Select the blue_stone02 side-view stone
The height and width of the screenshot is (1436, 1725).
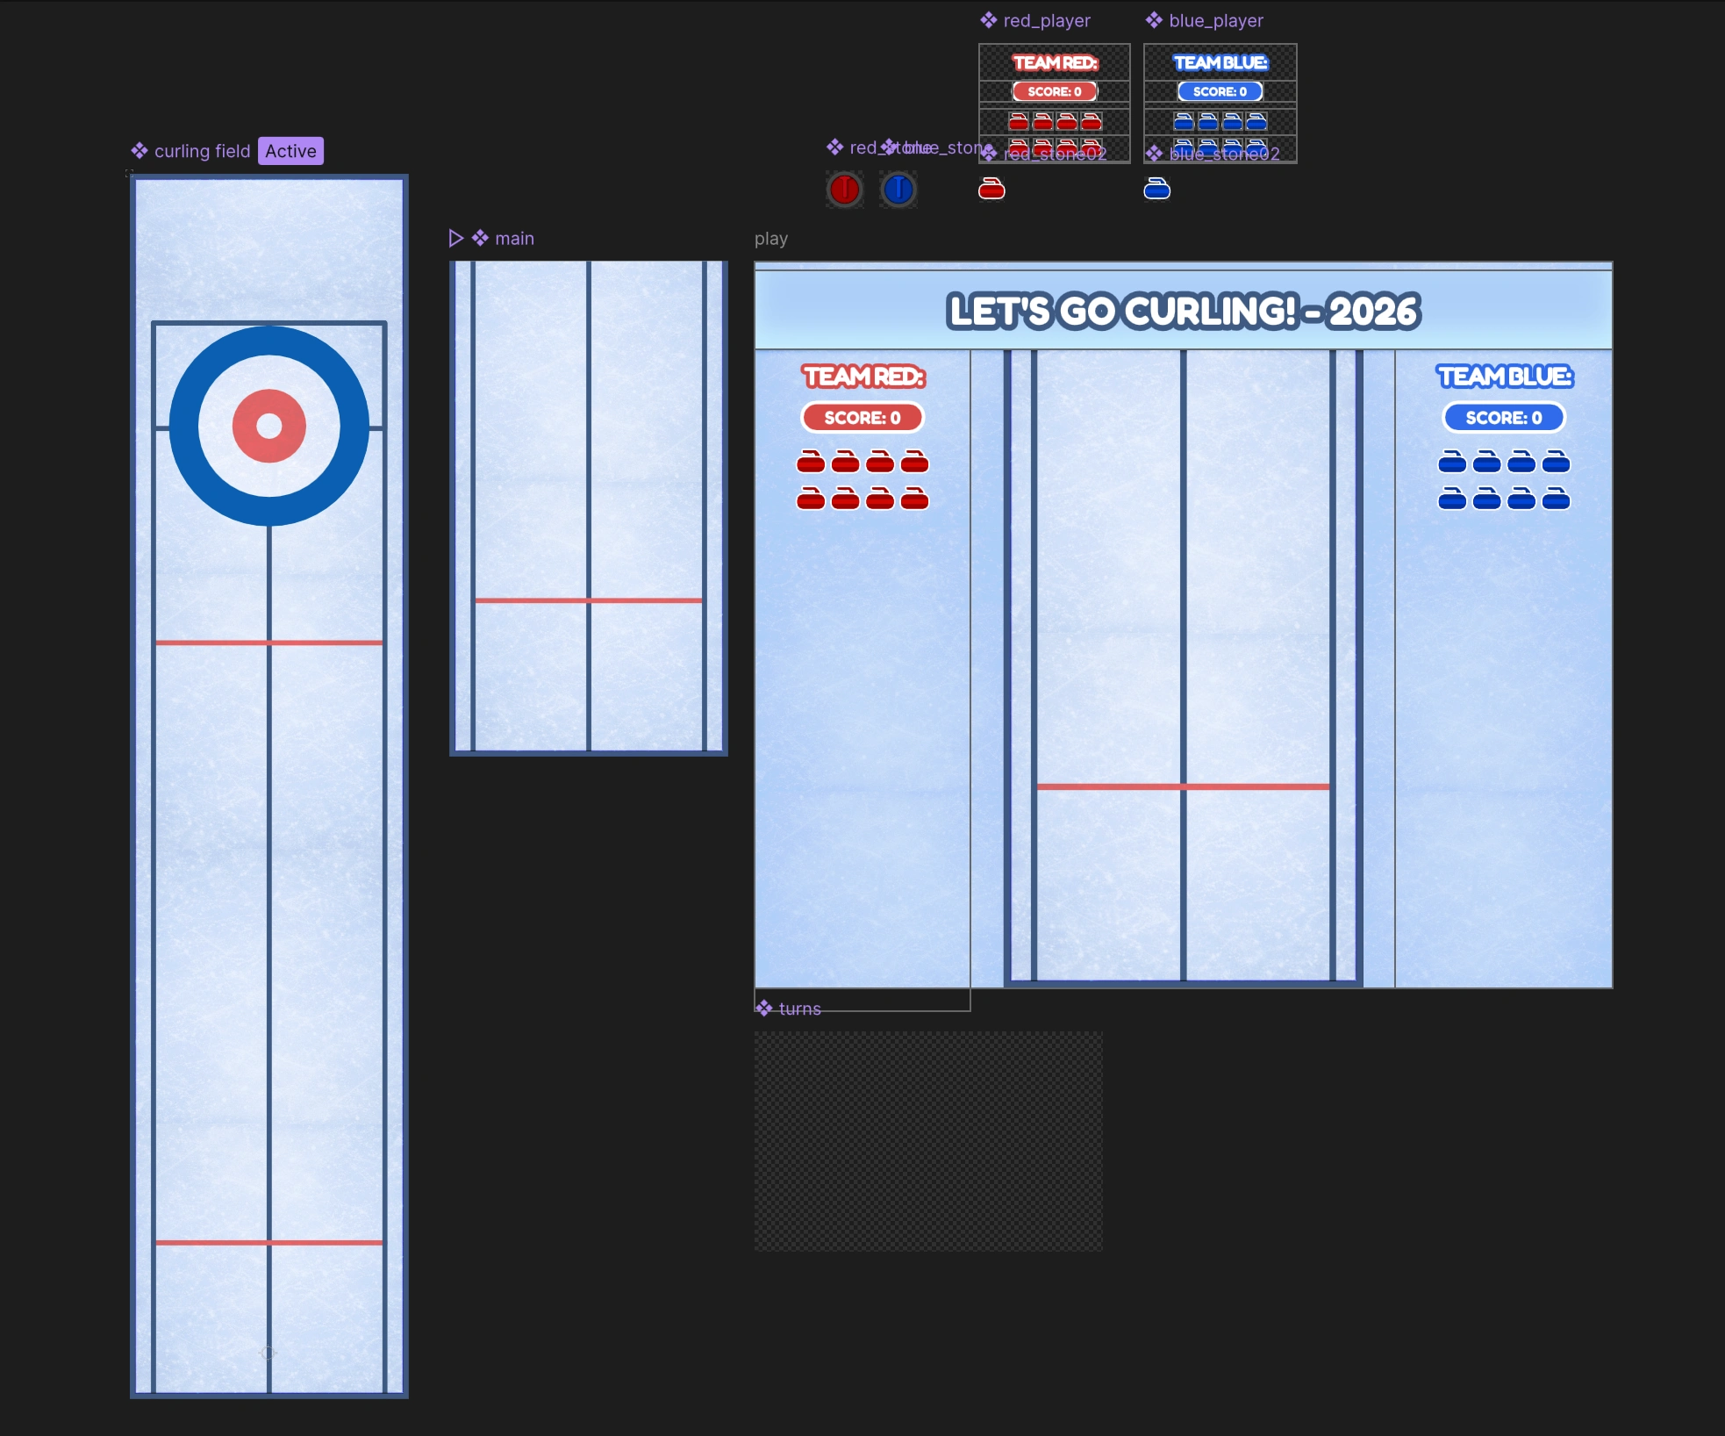[x=1156, y=189]
